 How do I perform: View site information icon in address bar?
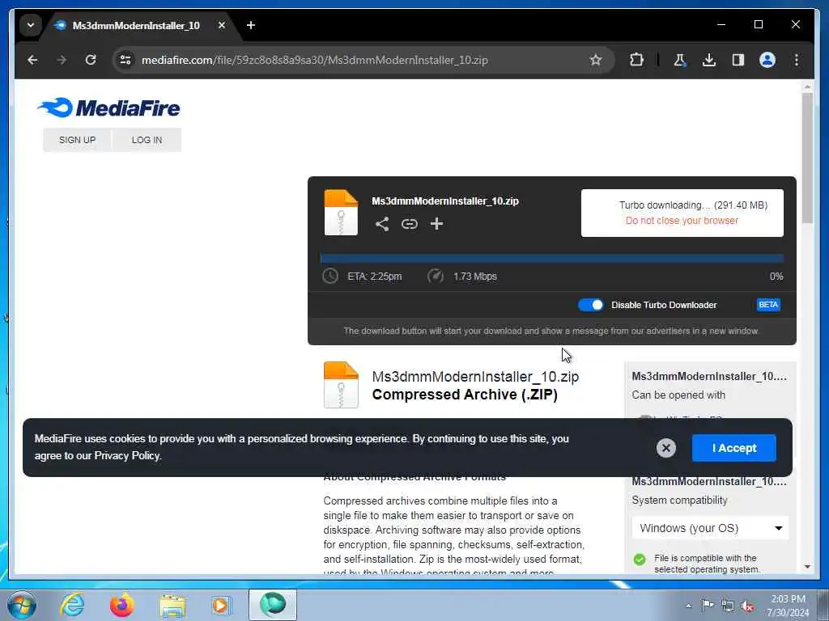pyautogui.click(x=125, y=60)
